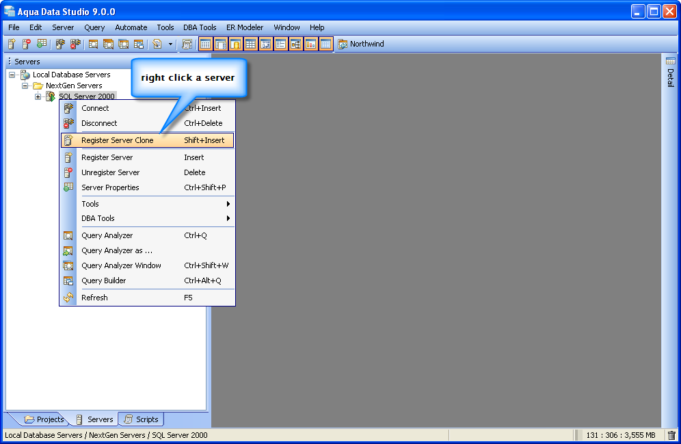Choose Register Server Clone menu entry
Viewport: 681px width, 444px height.
tap(147, 140)
